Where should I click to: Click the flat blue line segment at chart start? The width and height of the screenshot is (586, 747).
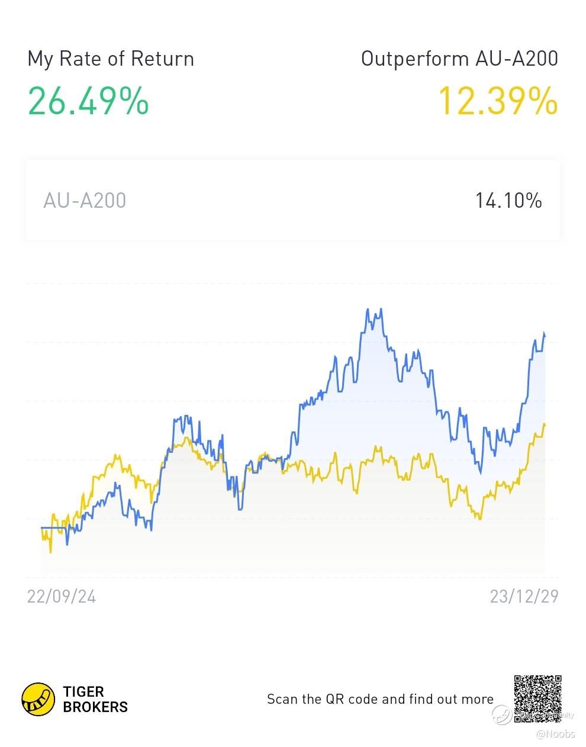pos(53,527)
